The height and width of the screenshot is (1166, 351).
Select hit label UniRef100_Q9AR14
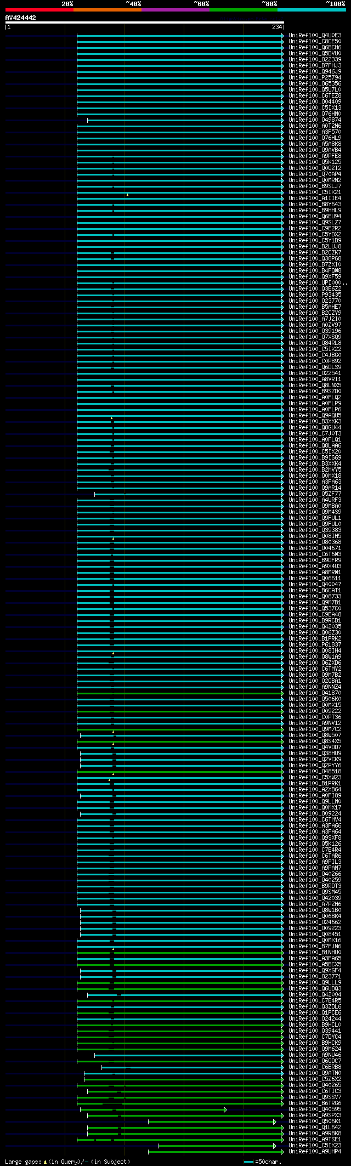tap(315, 488)
